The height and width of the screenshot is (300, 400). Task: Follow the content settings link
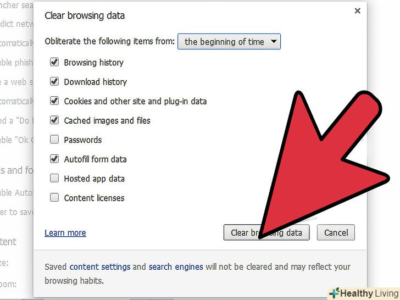tap(100, 267)
